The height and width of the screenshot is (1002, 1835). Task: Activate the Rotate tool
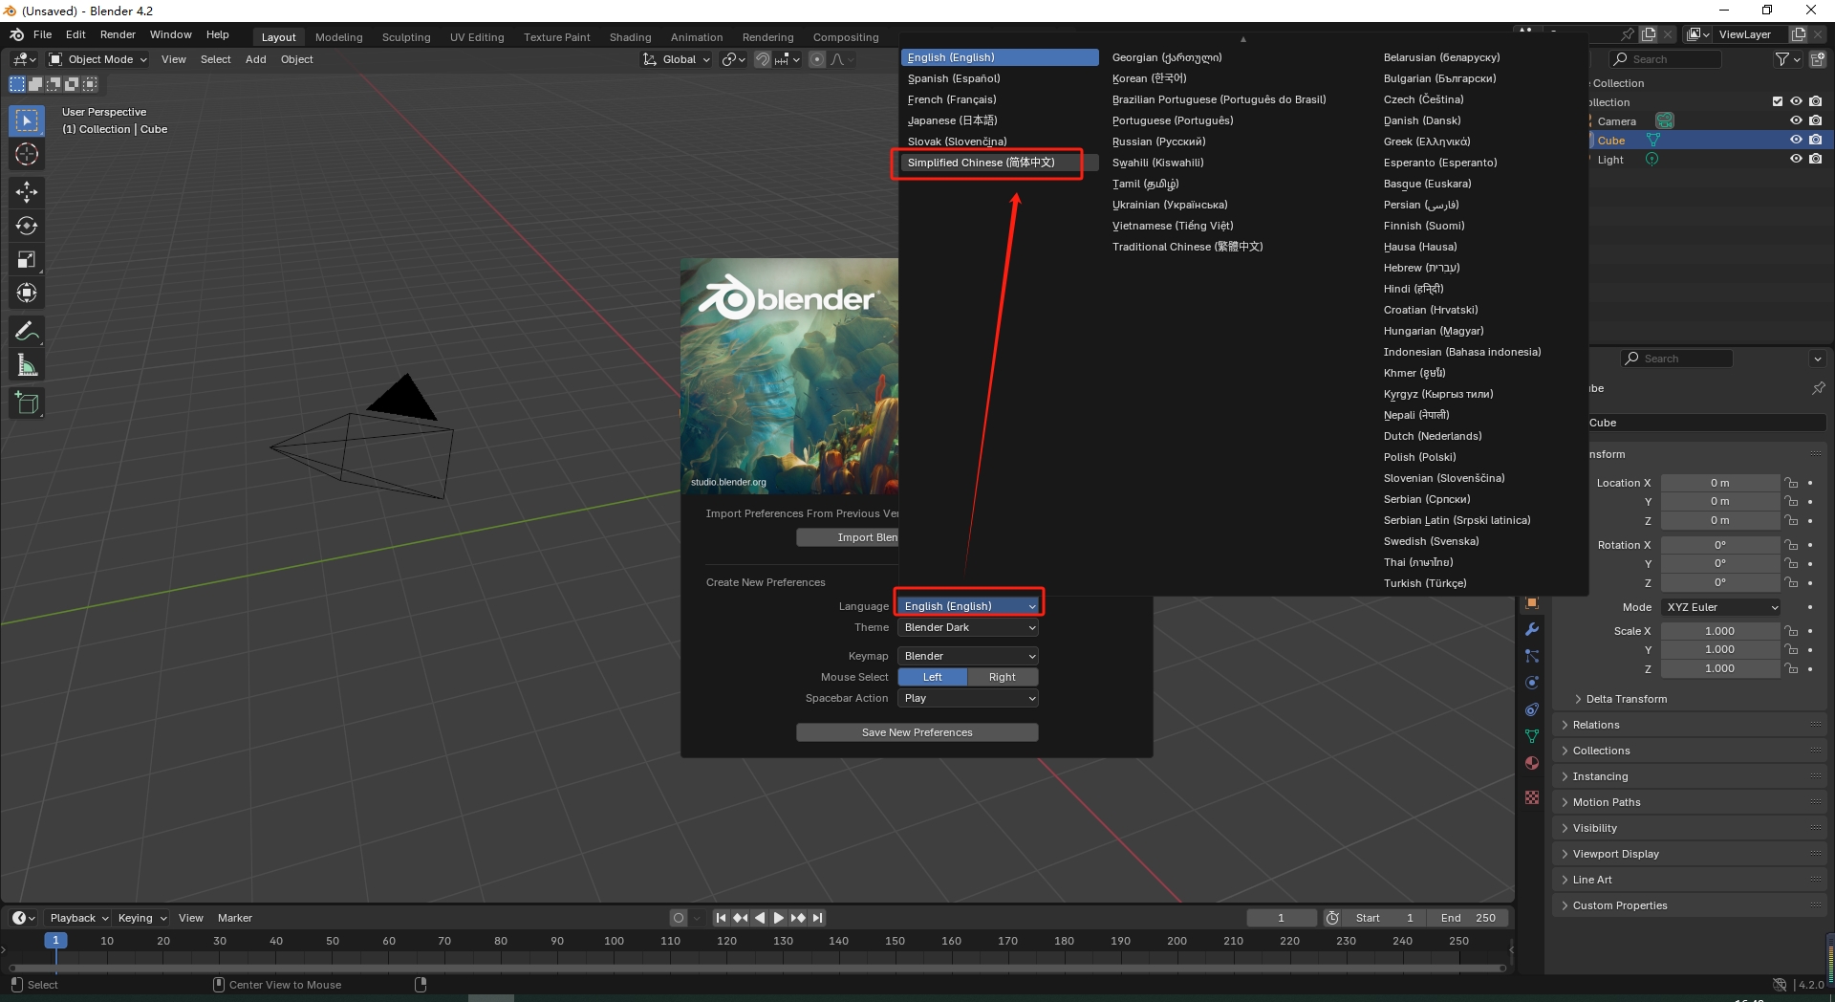pyautogui.click(x=26, y=226)
